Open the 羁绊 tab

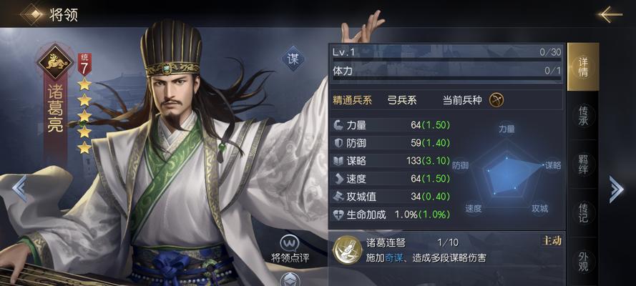pos(583,164)
